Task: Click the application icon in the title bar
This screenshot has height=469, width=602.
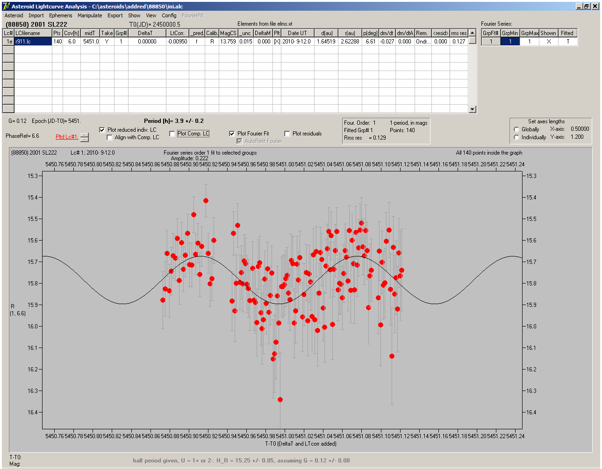Action: 6,6
